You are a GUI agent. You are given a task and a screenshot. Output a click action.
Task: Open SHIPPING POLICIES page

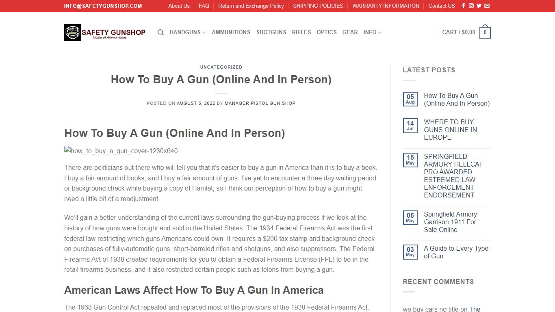point(318,6)
